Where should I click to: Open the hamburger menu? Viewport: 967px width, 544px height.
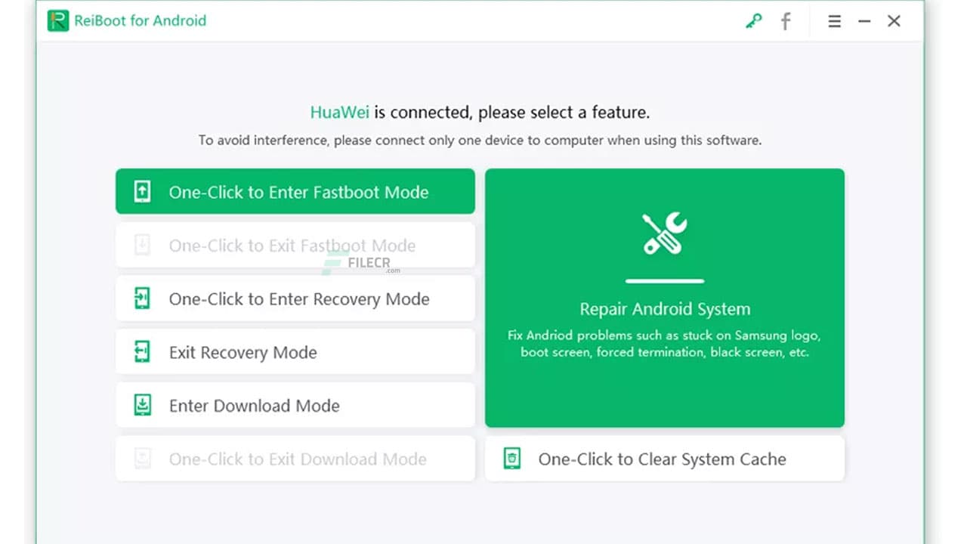[x=834, y=21]
